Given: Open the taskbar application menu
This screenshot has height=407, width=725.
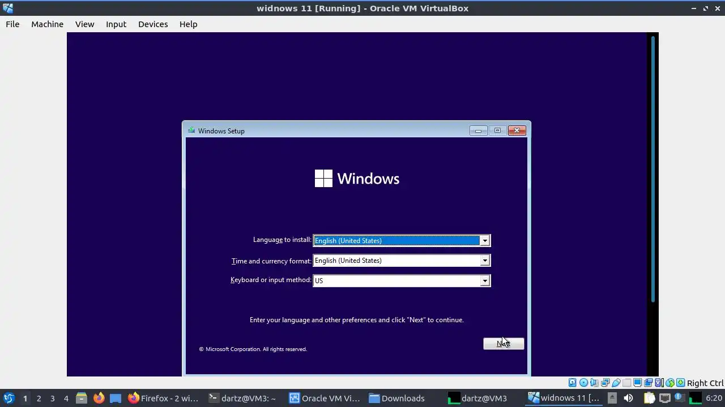Looking at the screenshot, I should 8,398.
